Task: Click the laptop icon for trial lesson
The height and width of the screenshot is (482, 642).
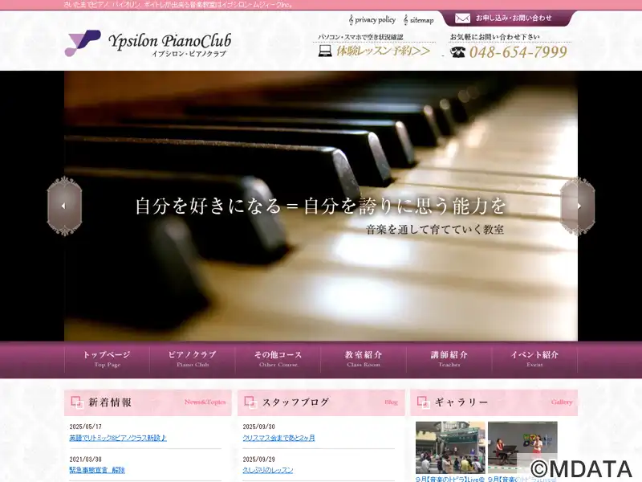Action: [325, 51]
